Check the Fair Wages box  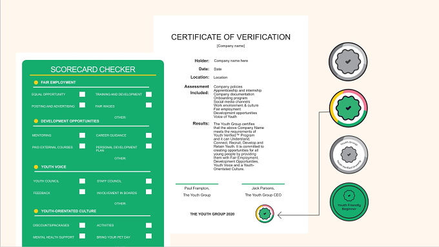[148, 105]
